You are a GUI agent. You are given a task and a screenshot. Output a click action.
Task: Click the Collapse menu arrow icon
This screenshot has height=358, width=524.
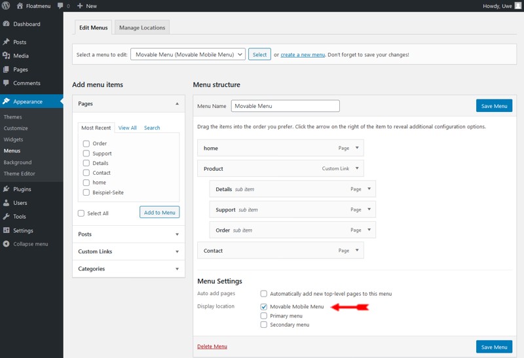pos(6,243)
